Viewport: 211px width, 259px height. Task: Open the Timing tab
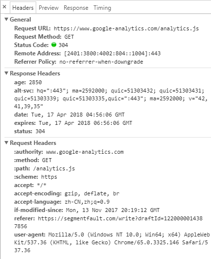102,8
